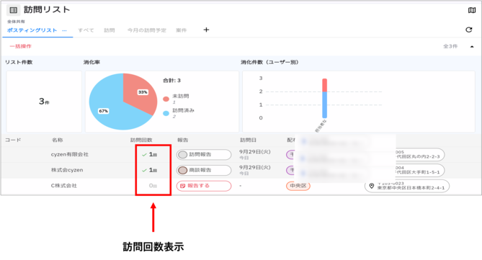The image size is (482, 260).
Task: Switch to すべて tab
Action: [86, 30]
